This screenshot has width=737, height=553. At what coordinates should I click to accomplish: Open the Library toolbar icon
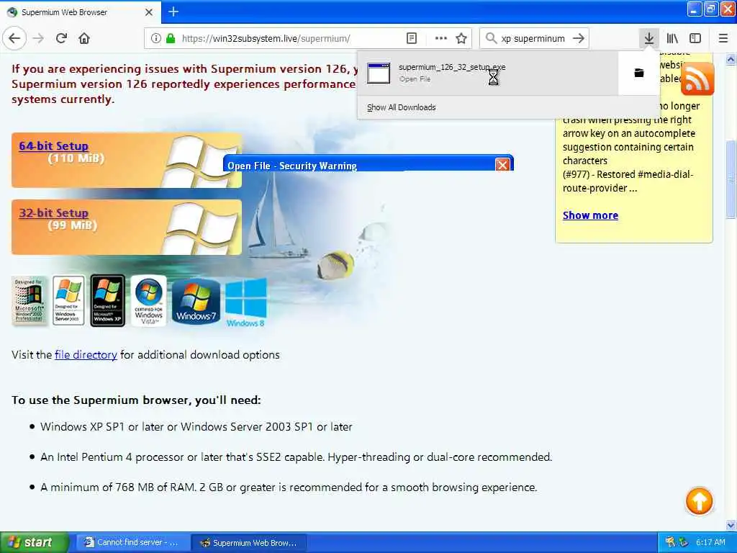(672, 38)
